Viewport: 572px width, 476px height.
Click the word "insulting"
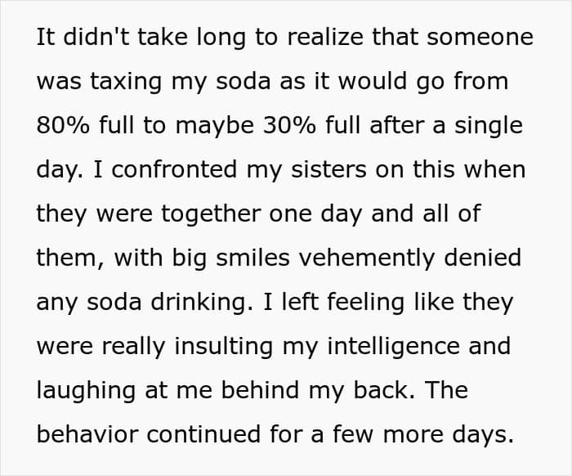click(224, 348)
